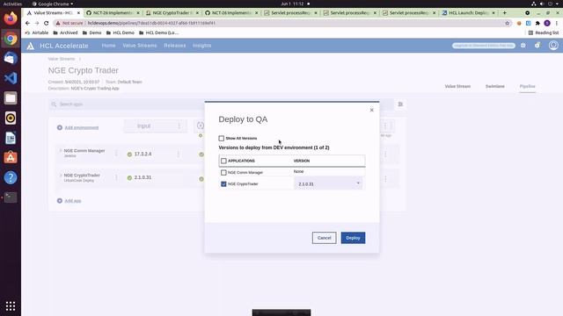
Task: Open kebab menu next to version 17.3.2.4
Action: pyautogui.click(x=178, y=154)
